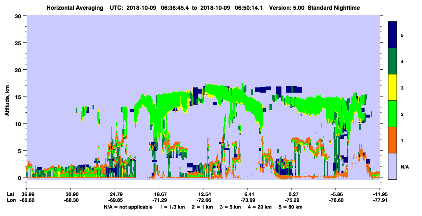Click the lavender N/A colorbar segment

coord(393,166)
